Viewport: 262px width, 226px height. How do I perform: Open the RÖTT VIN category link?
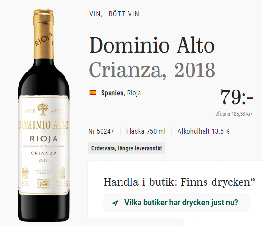click(x=124, y=14)
